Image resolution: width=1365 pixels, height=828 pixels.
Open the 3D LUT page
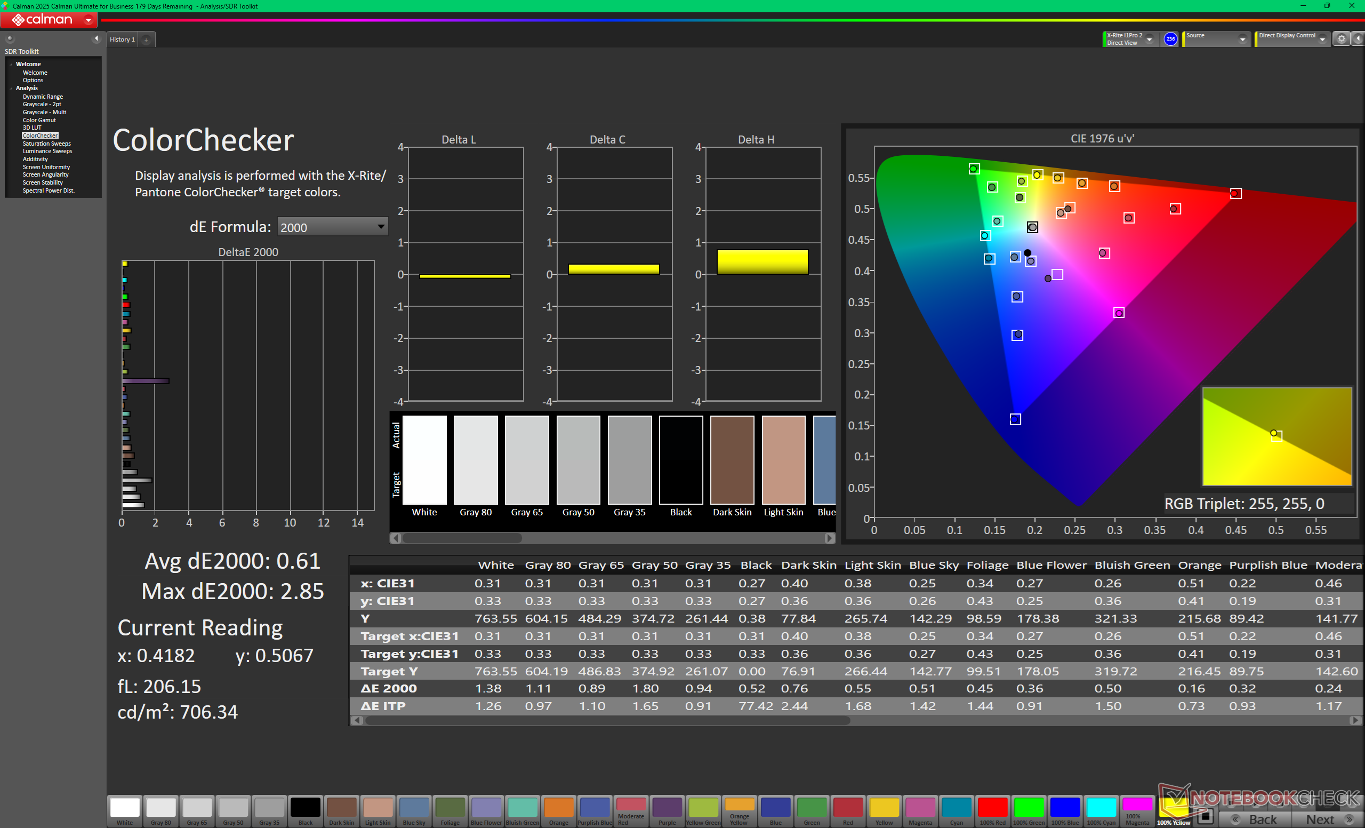31,128
